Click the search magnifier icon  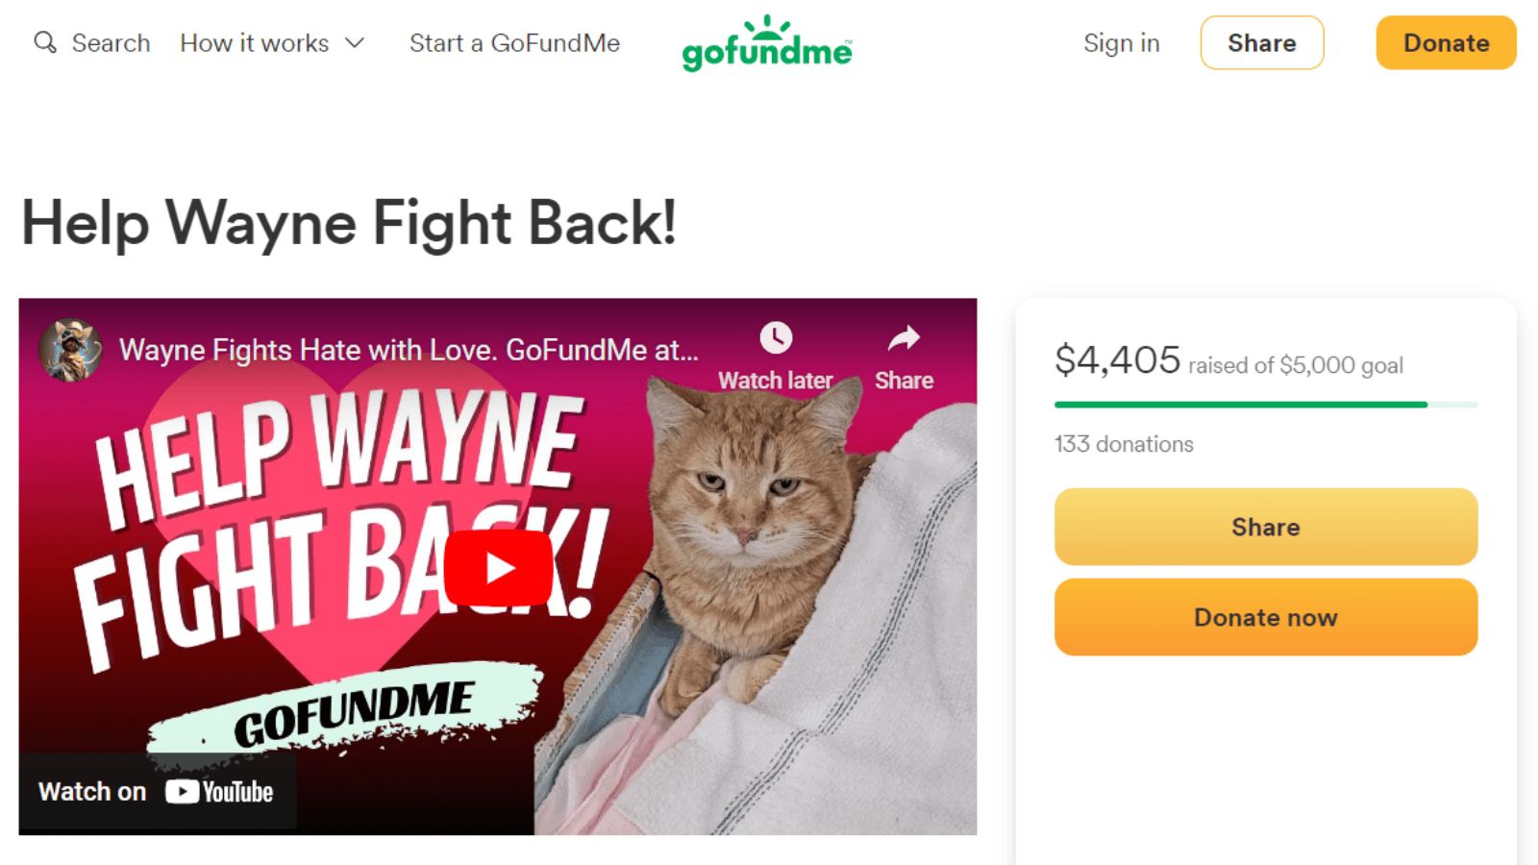(x=44, y=42)
